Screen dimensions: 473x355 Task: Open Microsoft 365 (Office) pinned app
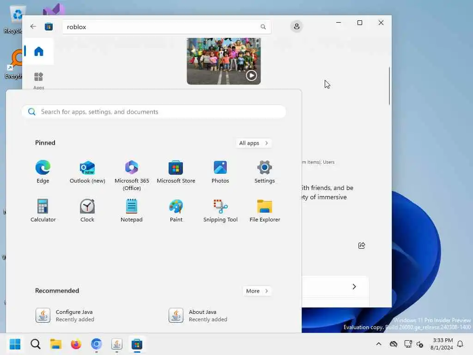(x=132, y=175)
